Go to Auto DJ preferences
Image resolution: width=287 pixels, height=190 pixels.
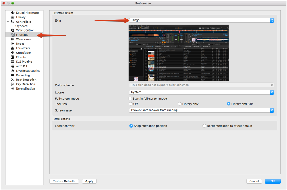pyautogui.click(x=22, y=66)
